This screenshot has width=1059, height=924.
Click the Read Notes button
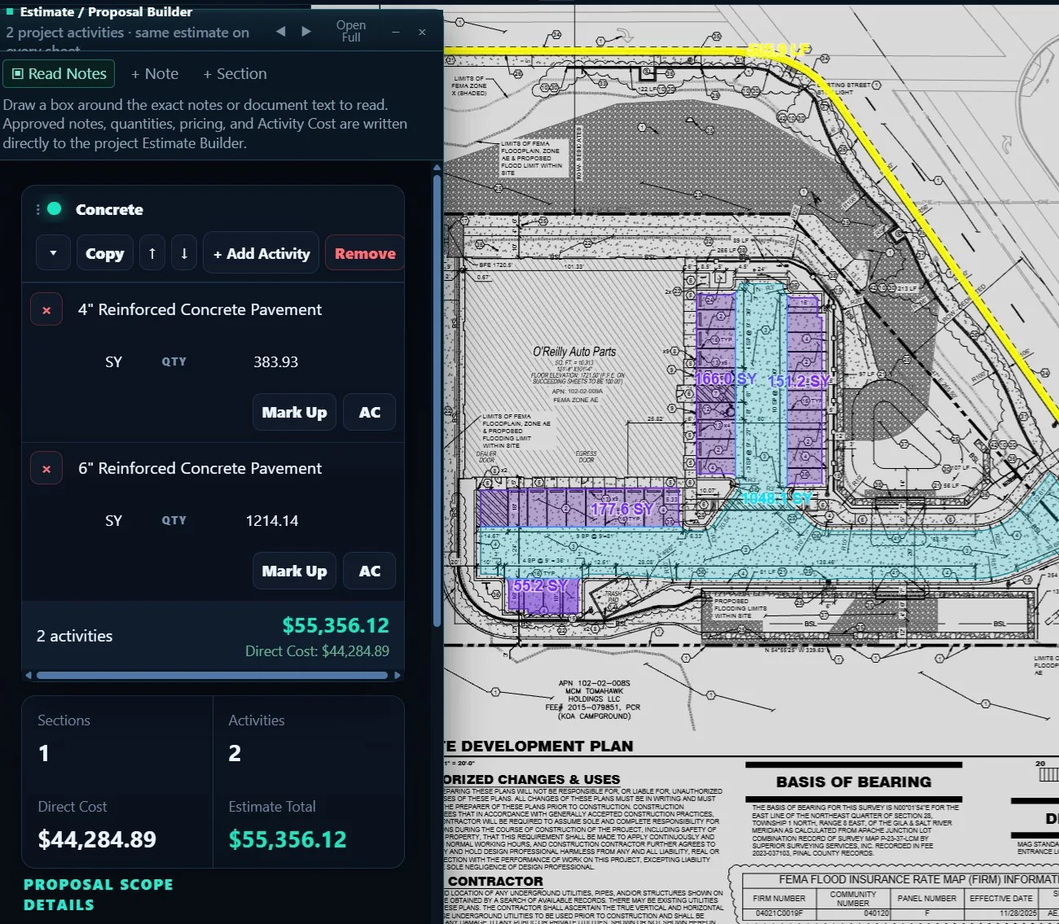click(x=59, y=73)
